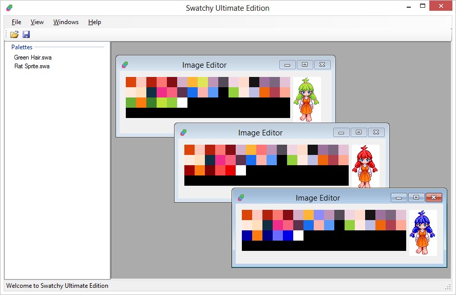Viewport: 456px width, 295px height.
Task: Minimize the green-hair Image Editor window
Action: (288, 65)
